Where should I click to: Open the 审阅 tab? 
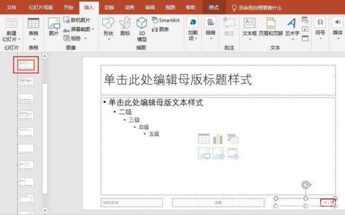[150, 7]
